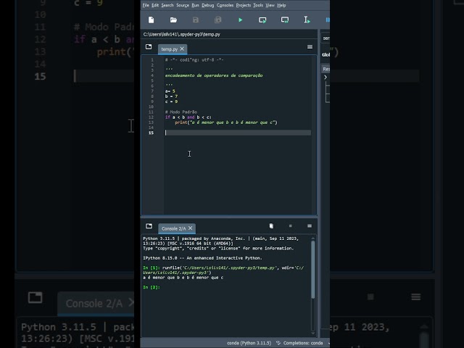
Task: Open the Help menu
Action: (281, 5)
